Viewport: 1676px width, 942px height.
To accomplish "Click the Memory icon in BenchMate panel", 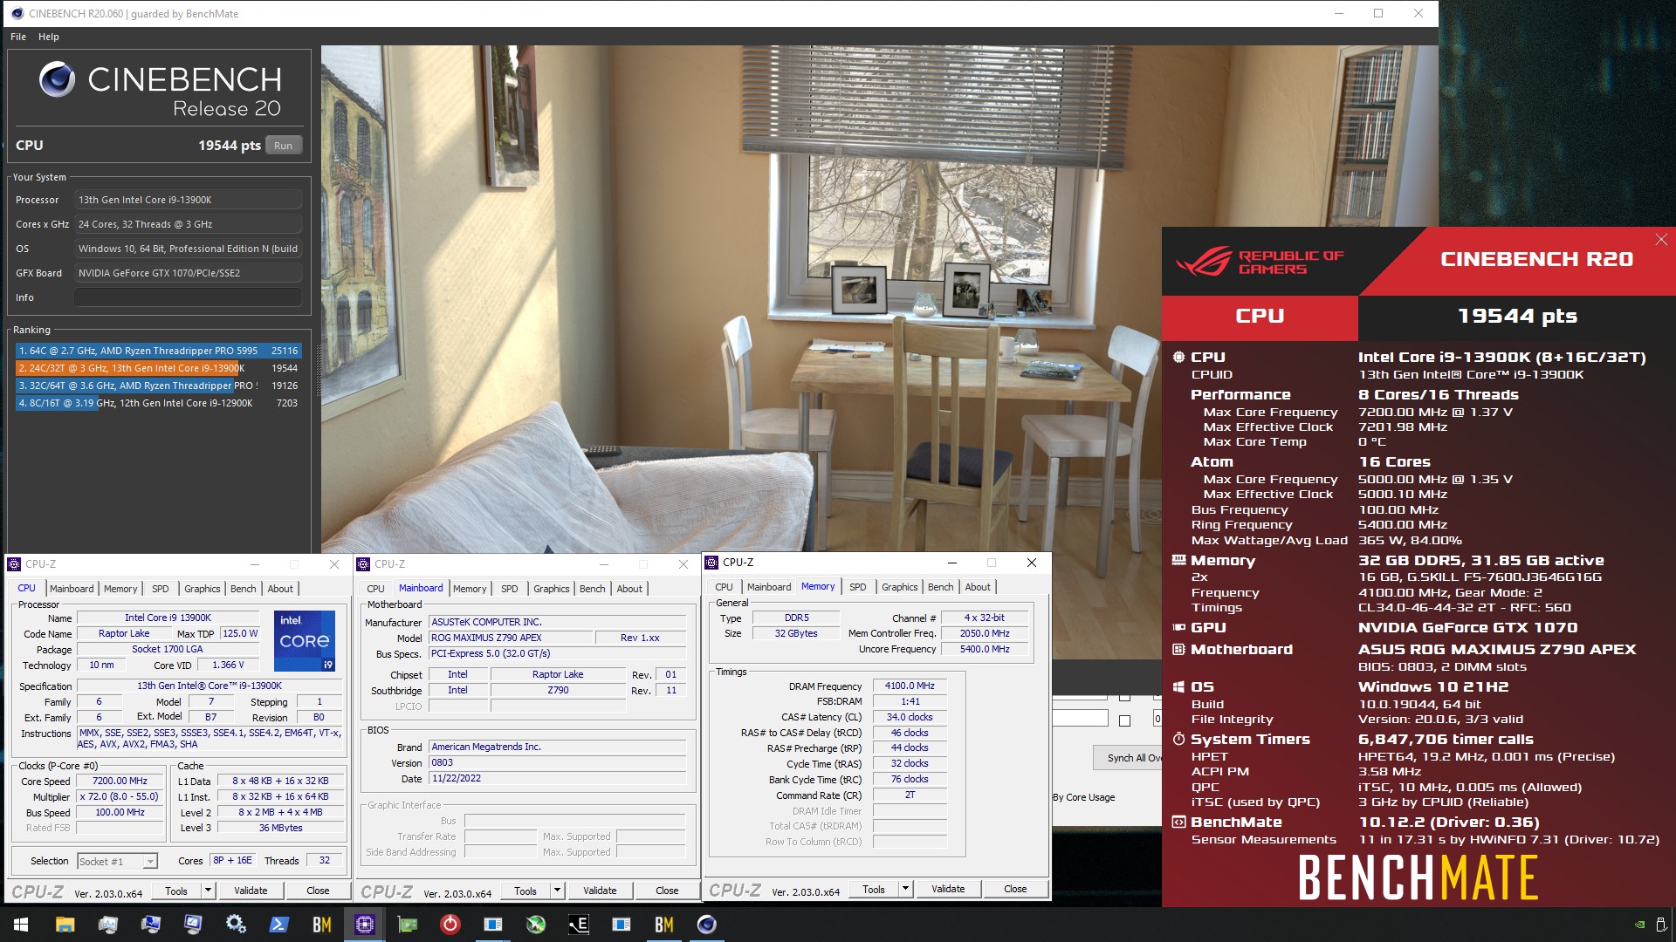I will [x=1178, y=561].
